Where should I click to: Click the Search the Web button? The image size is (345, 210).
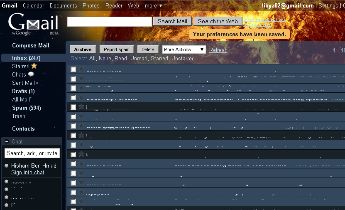(218, 21)
